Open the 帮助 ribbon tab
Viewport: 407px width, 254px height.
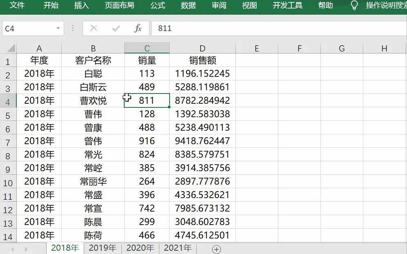tap(326, 5)
